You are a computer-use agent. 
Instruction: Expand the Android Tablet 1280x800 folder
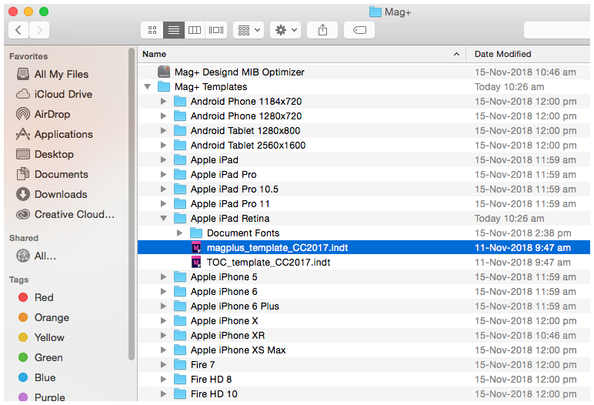coord(163,130)
